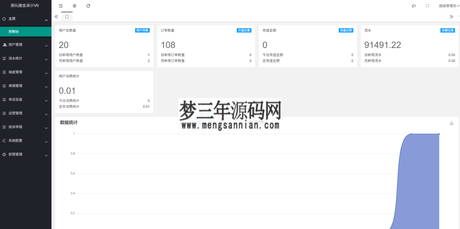The height and width of the screenshot is (229, 460).
Task: Collapse the 主页 menu group
Action: point(26,19)
